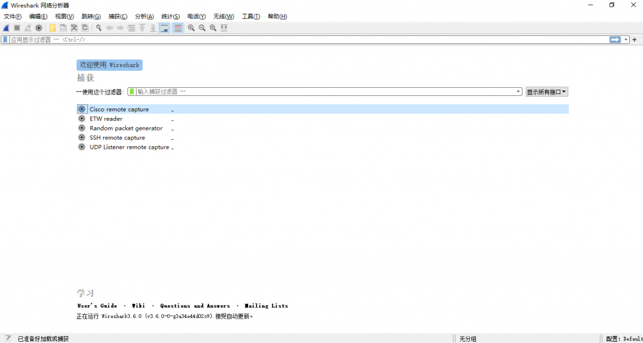Restore down the Wireshark window

point(612,5)
